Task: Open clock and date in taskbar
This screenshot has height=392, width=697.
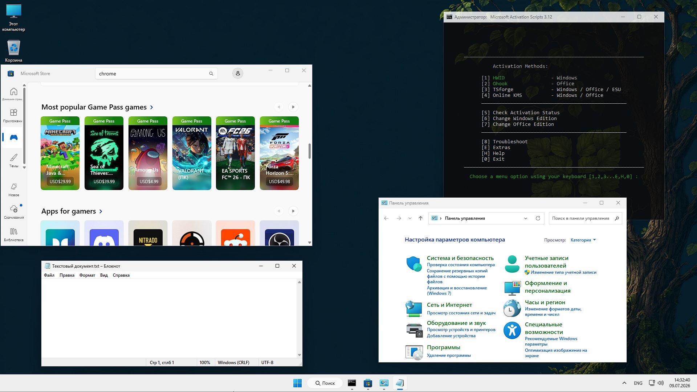Action: click(x=679, y=383)
